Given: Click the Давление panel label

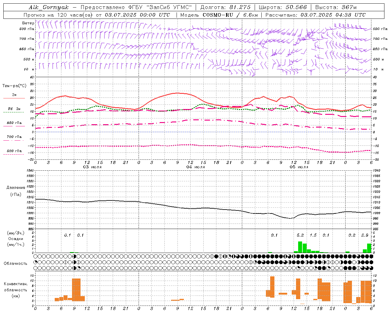Looking at the screenshot, I should pyautogui.click(x=16, y=188).
